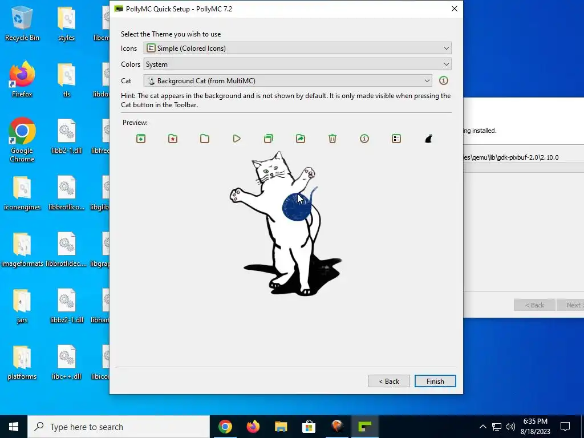This screenshot has height=438, width=584.
Task: Select the libbrotlidec... dll file icon
Action: pyautogui.click(x=66, y=250)
